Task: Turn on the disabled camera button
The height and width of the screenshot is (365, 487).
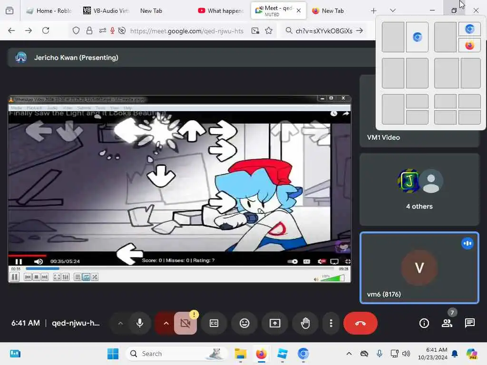Action: pyautogui.click(x=185, y=323)
